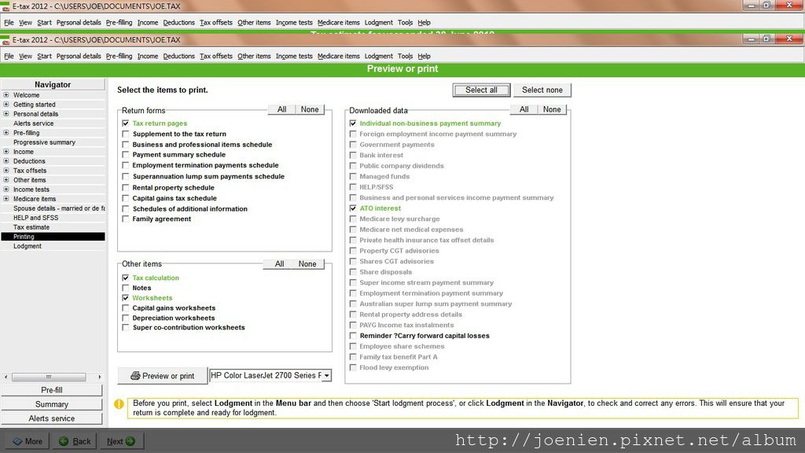The image size is (805, 453).
Task: Expand the Personal details tree node
Action: pos(6,114)
